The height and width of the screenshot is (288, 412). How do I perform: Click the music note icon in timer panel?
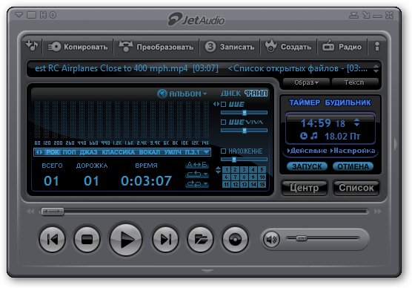tap(313, 136)
